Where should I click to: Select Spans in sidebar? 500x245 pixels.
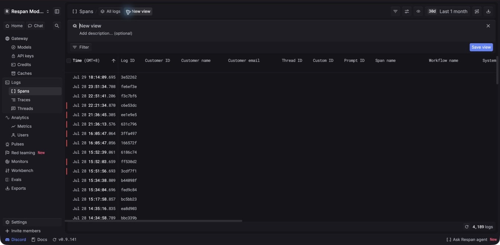(35, 91)
